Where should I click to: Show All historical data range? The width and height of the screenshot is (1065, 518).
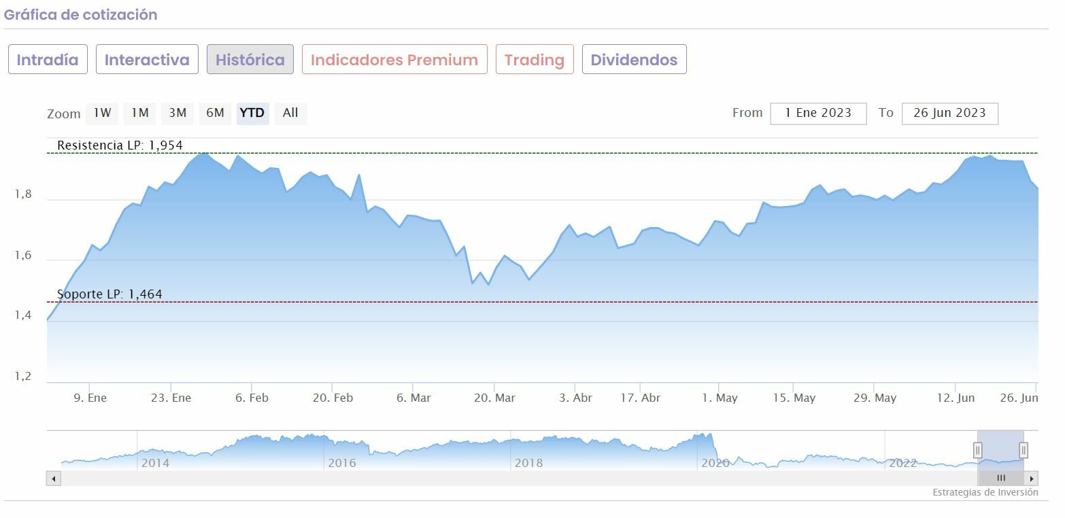tap(290, 114)
